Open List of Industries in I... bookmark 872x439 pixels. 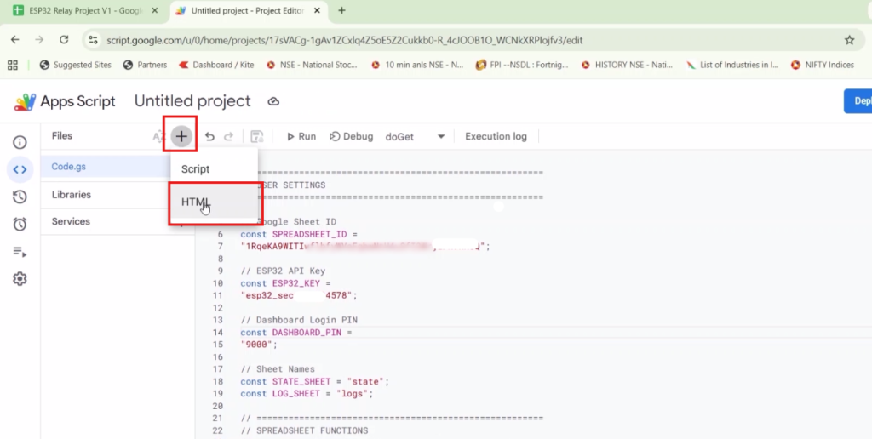[x=732, y=65]
